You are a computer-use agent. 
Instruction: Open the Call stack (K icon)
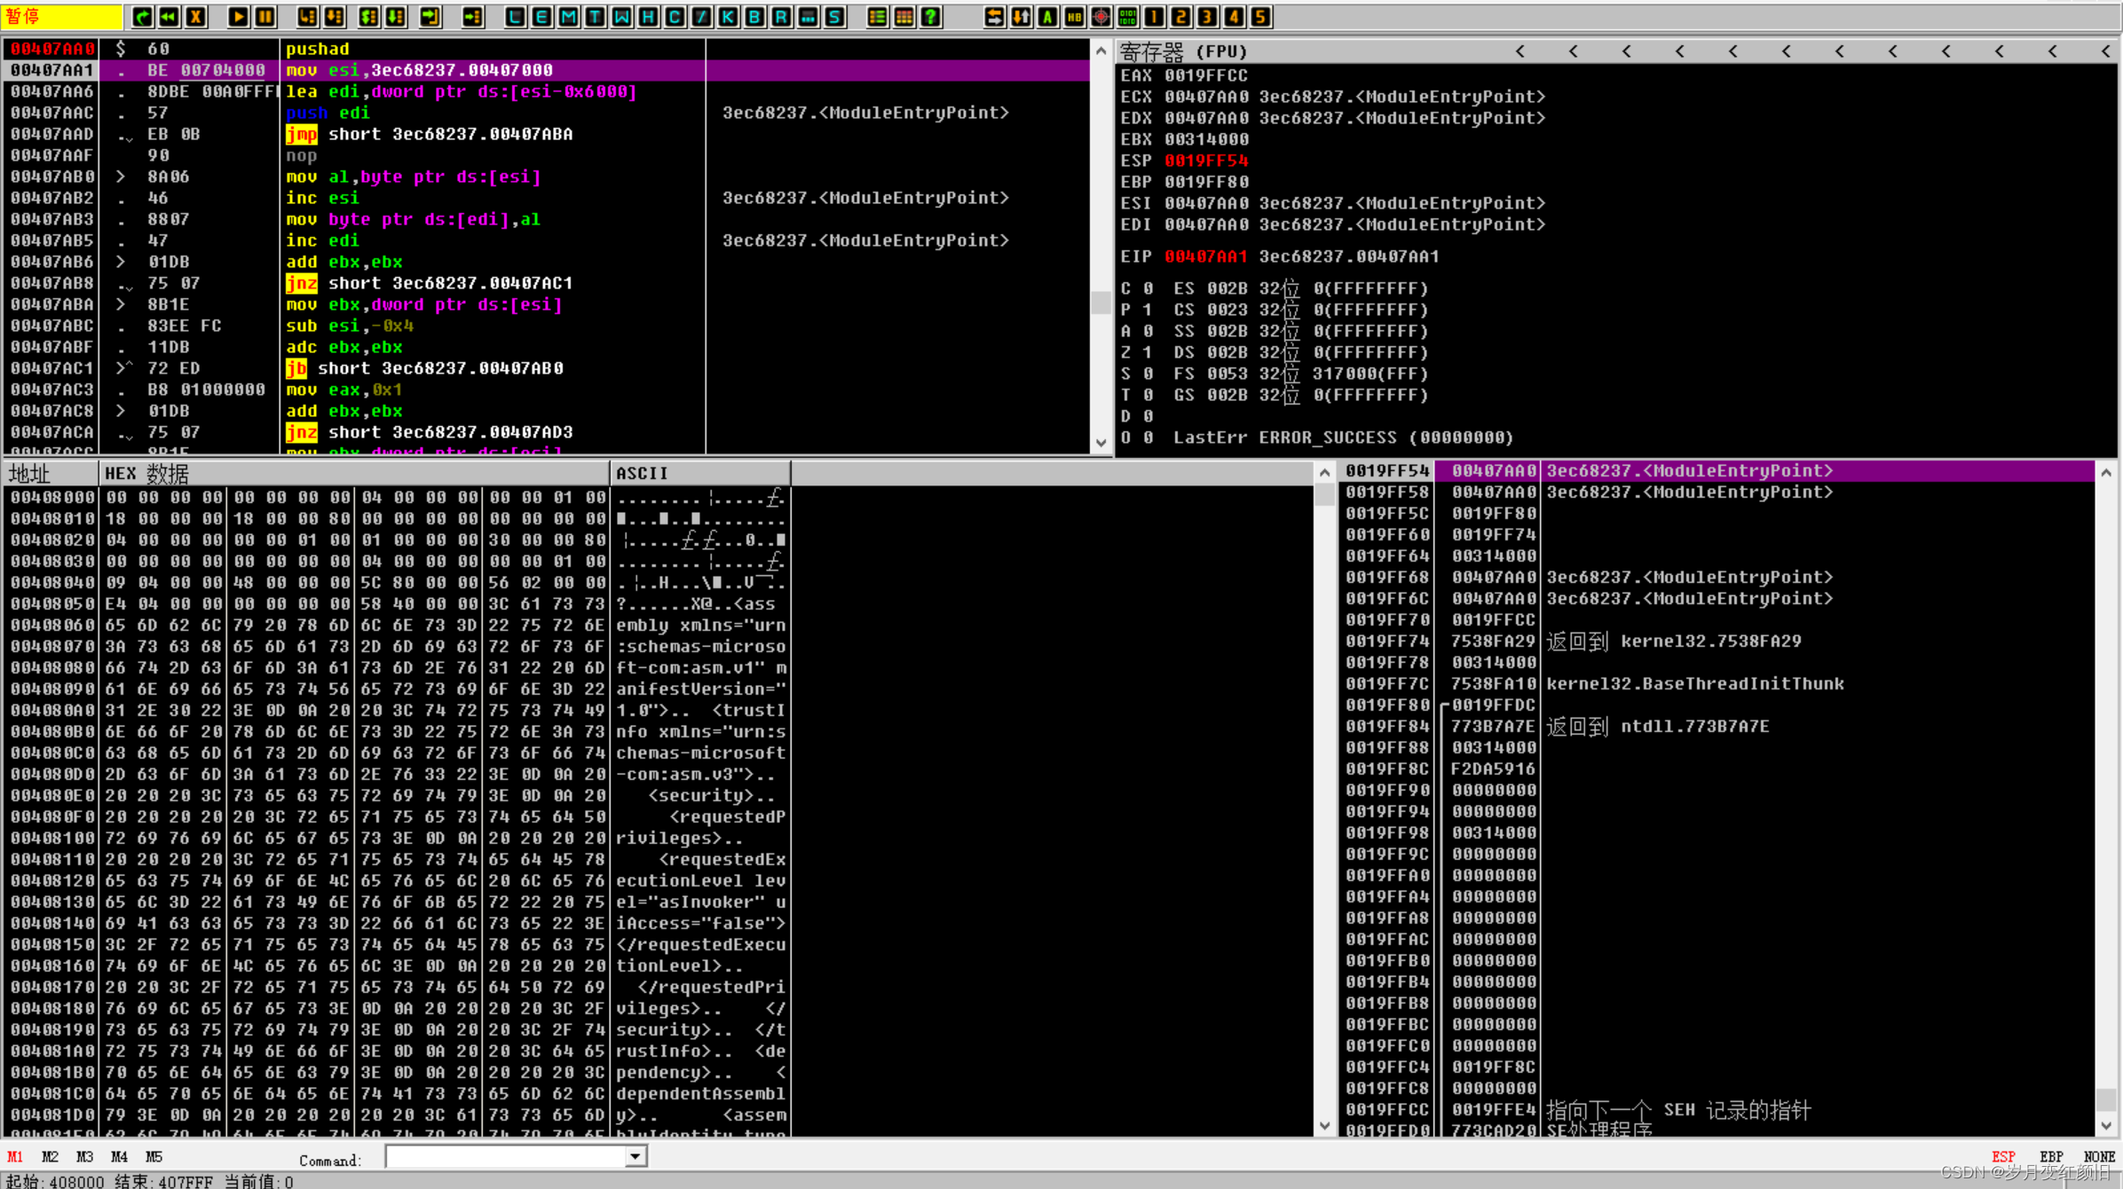coord(728,17)
